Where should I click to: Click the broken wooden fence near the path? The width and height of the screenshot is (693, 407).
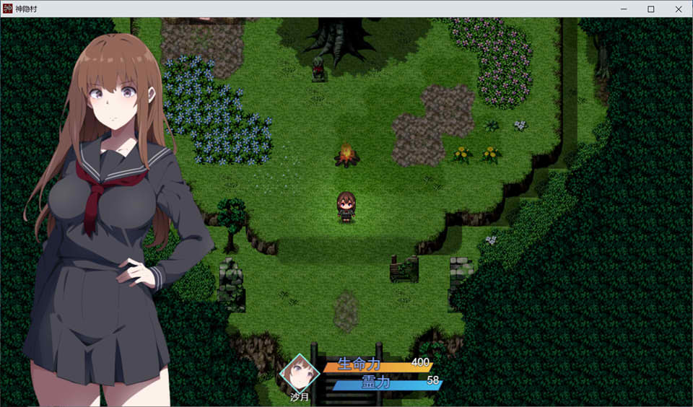pyautogui.click(x=404, y=269)
